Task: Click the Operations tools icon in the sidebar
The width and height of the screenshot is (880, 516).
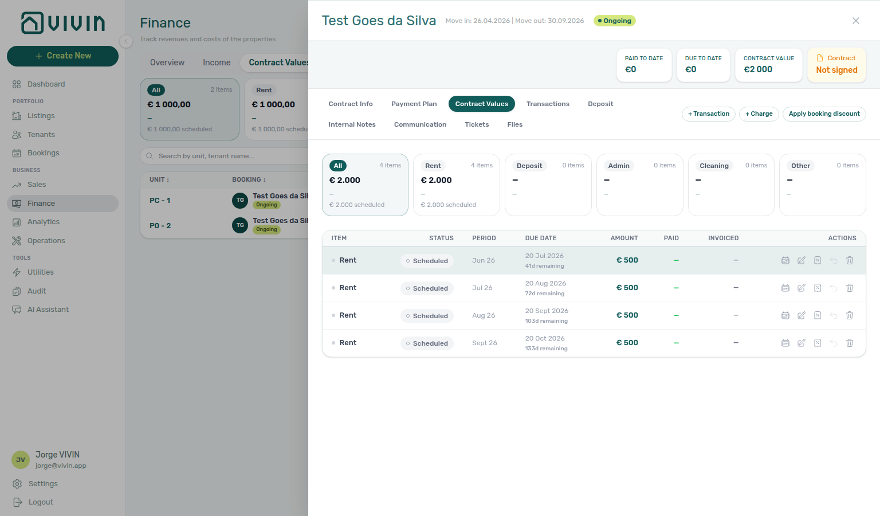Action: pos(17,241)
